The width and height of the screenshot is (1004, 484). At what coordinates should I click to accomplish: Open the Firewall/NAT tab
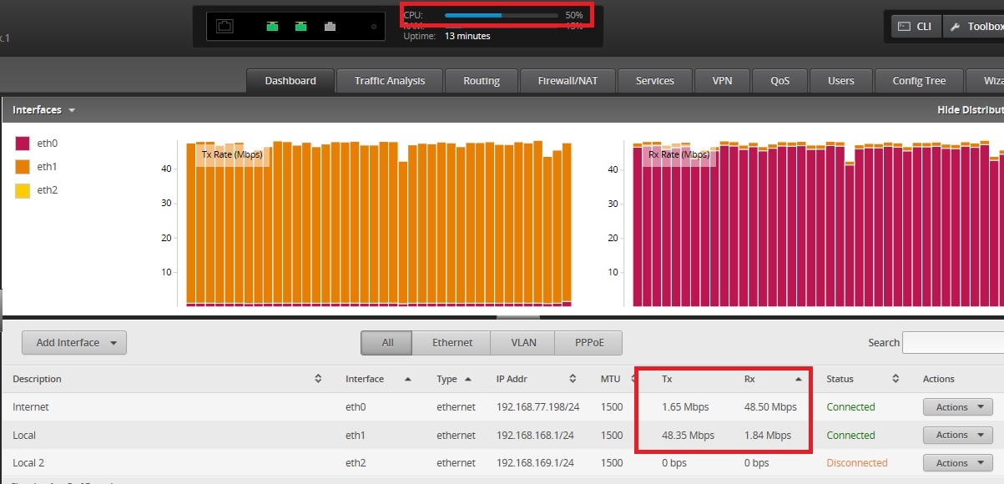568,81
